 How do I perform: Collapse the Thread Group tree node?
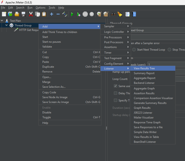tap(7, 25)
